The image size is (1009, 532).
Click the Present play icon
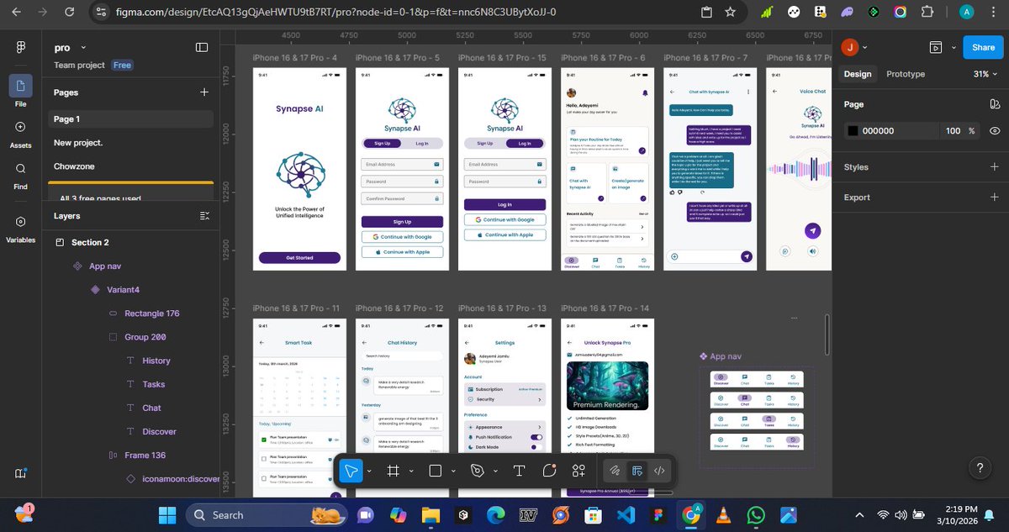click(x=936, y=48)
